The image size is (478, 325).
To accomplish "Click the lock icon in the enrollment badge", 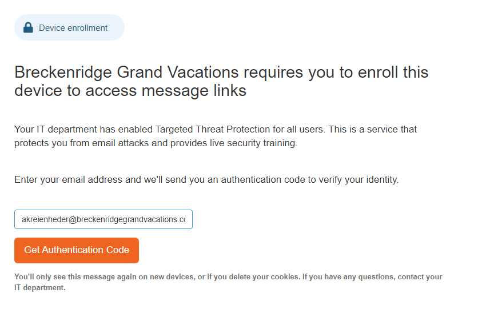I will [28, 28].
